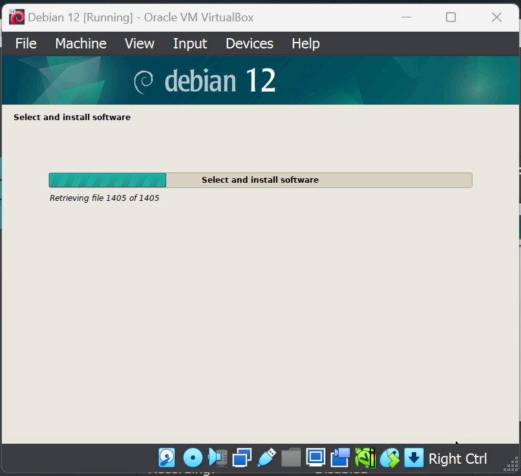Click the CPU execution engine status icon
This screenshot has height=476, width=521.
tap(365, 458)
